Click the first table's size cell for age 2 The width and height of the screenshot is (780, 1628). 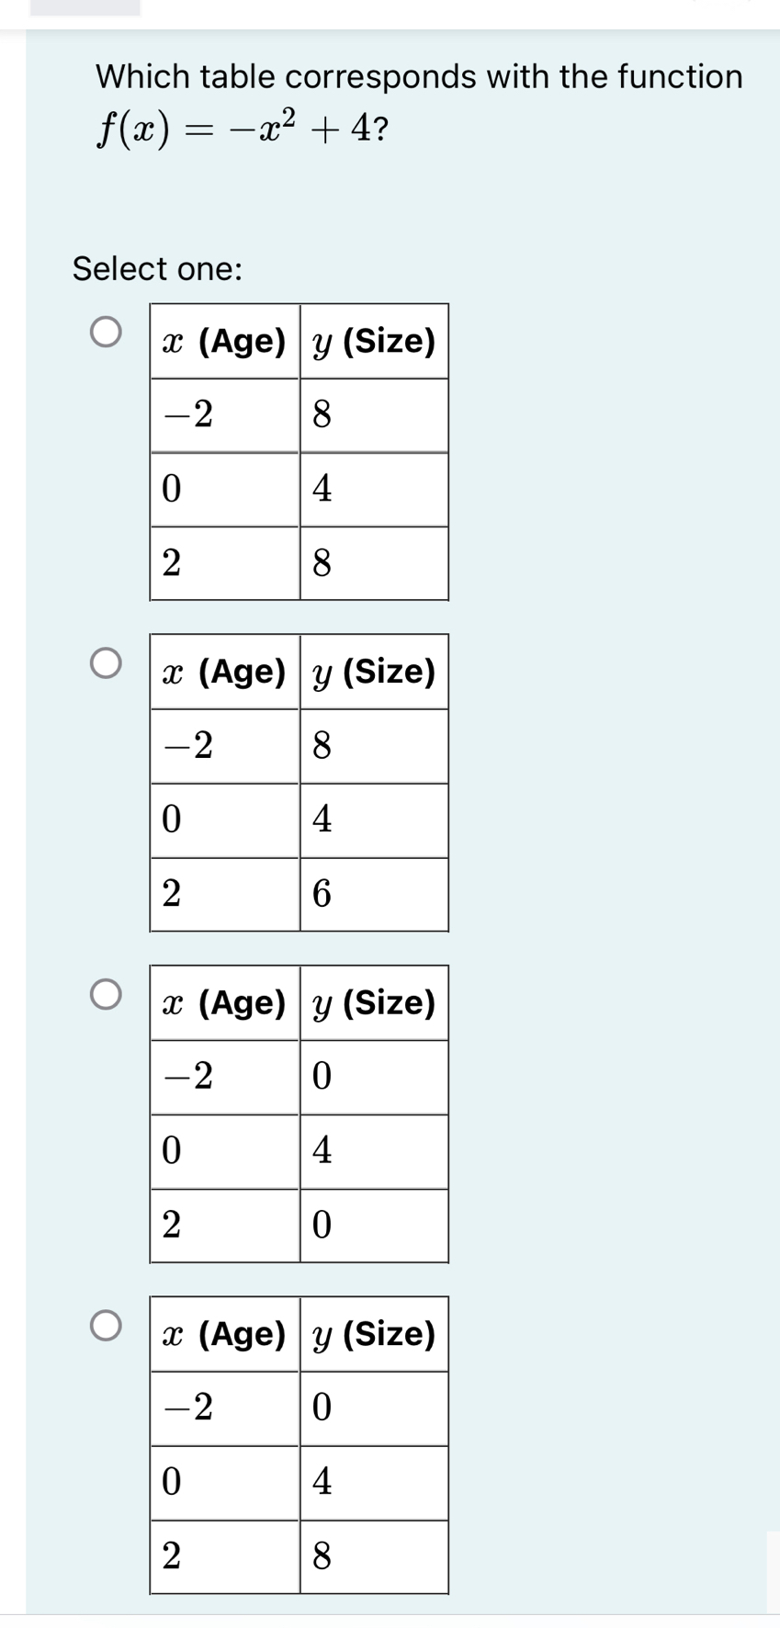click(374, 563)
